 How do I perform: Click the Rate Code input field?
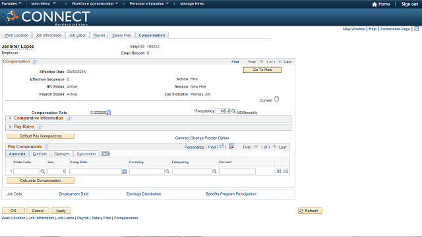point(26,171)
